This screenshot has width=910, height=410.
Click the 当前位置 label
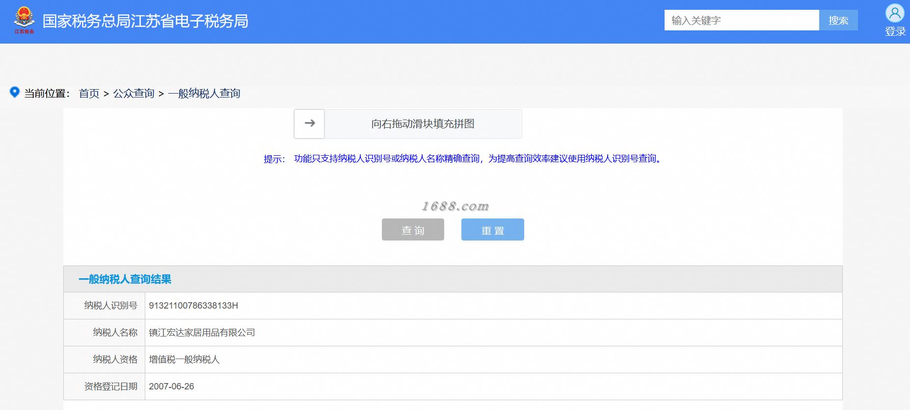click(47, 93)
